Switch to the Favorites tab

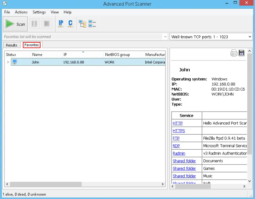click(31, 45)
